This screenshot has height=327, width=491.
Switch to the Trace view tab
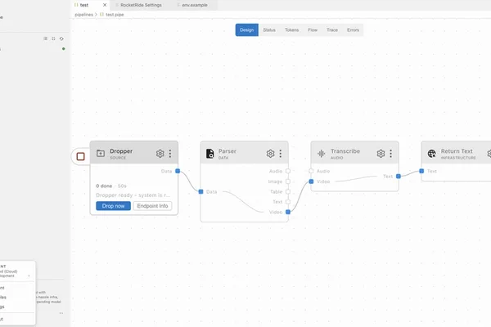click(332, 30)
